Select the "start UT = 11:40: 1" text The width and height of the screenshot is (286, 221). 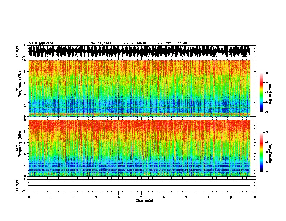click(x=174, y=43)
